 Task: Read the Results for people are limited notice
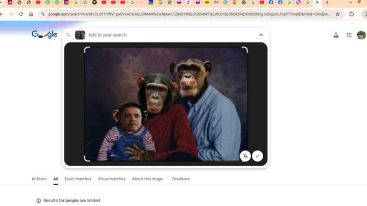pos(72,201)
